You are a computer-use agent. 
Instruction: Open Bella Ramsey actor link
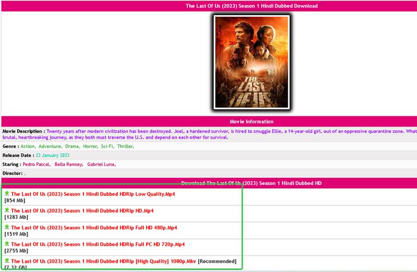(69, 164)
